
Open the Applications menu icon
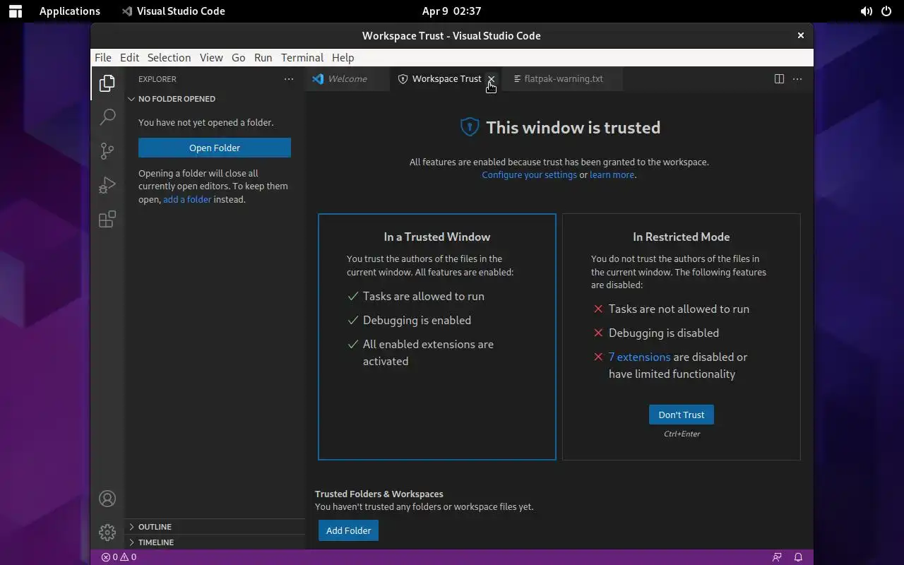[x=16, y=11]
